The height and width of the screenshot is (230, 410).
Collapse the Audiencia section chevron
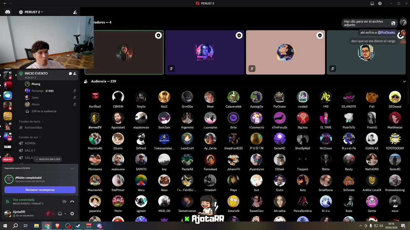point(405,81)
